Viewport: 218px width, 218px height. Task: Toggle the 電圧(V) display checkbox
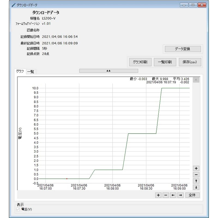pos(18,209)
